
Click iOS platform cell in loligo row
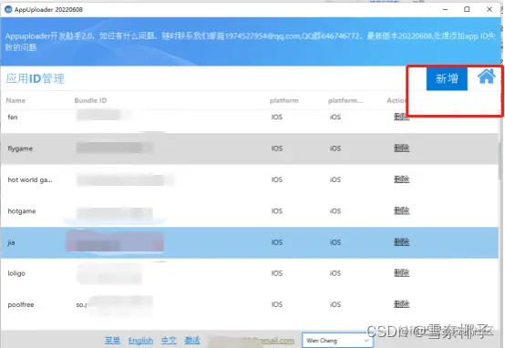(335, 273)
